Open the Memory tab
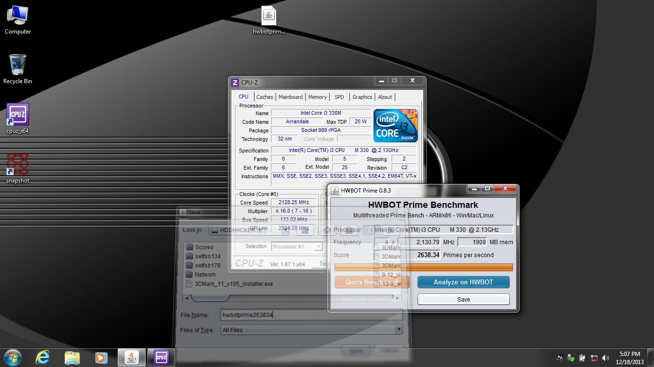The height and width of the screenshot is (367, 654). click(317, 97)
